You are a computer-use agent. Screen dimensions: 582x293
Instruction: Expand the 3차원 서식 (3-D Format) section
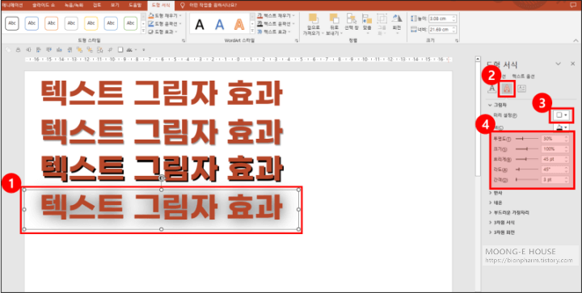point(501,223)
